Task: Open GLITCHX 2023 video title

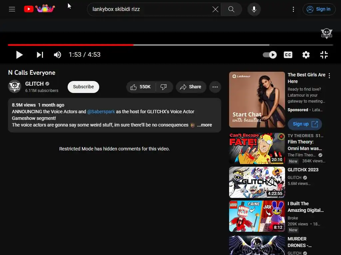Action: pos(303,170)
